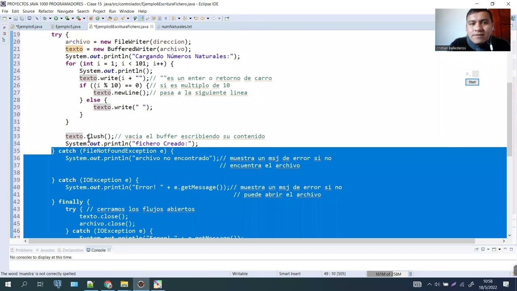Image resolution: width=517 pixels, height=291 pixels.
Task: Open the Declaration view tab
Action: tap(71, 250)
